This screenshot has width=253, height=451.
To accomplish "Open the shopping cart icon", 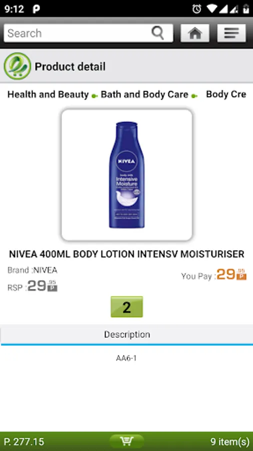I will click(x=126, y=440).
